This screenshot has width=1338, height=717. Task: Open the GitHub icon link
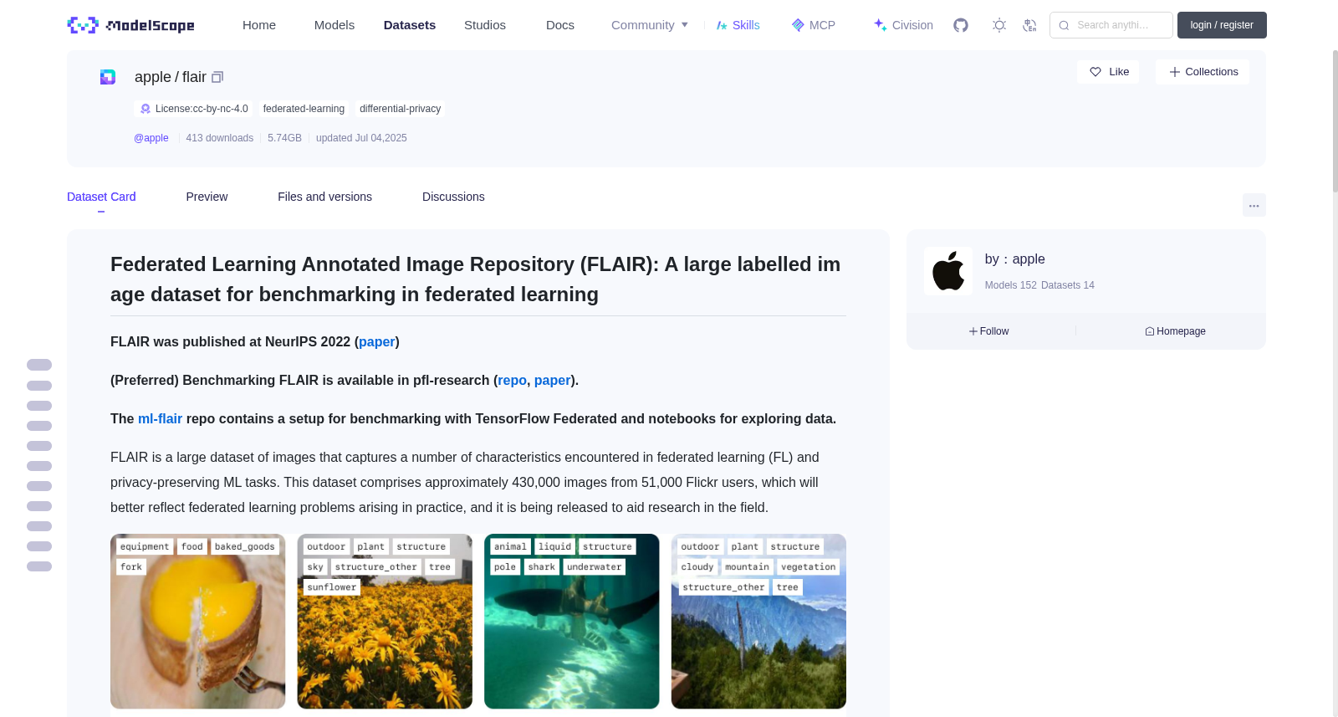[961, 25]
